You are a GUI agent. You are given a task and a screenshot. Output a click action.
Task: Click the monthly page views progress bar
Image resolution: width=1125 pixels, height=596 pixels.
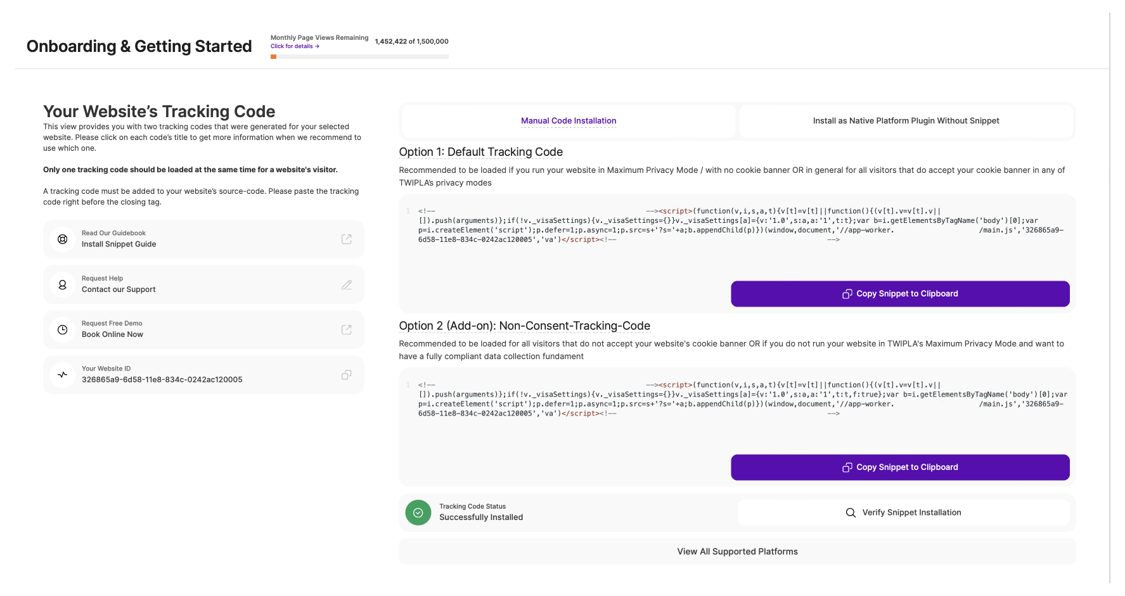coord(359,57)
